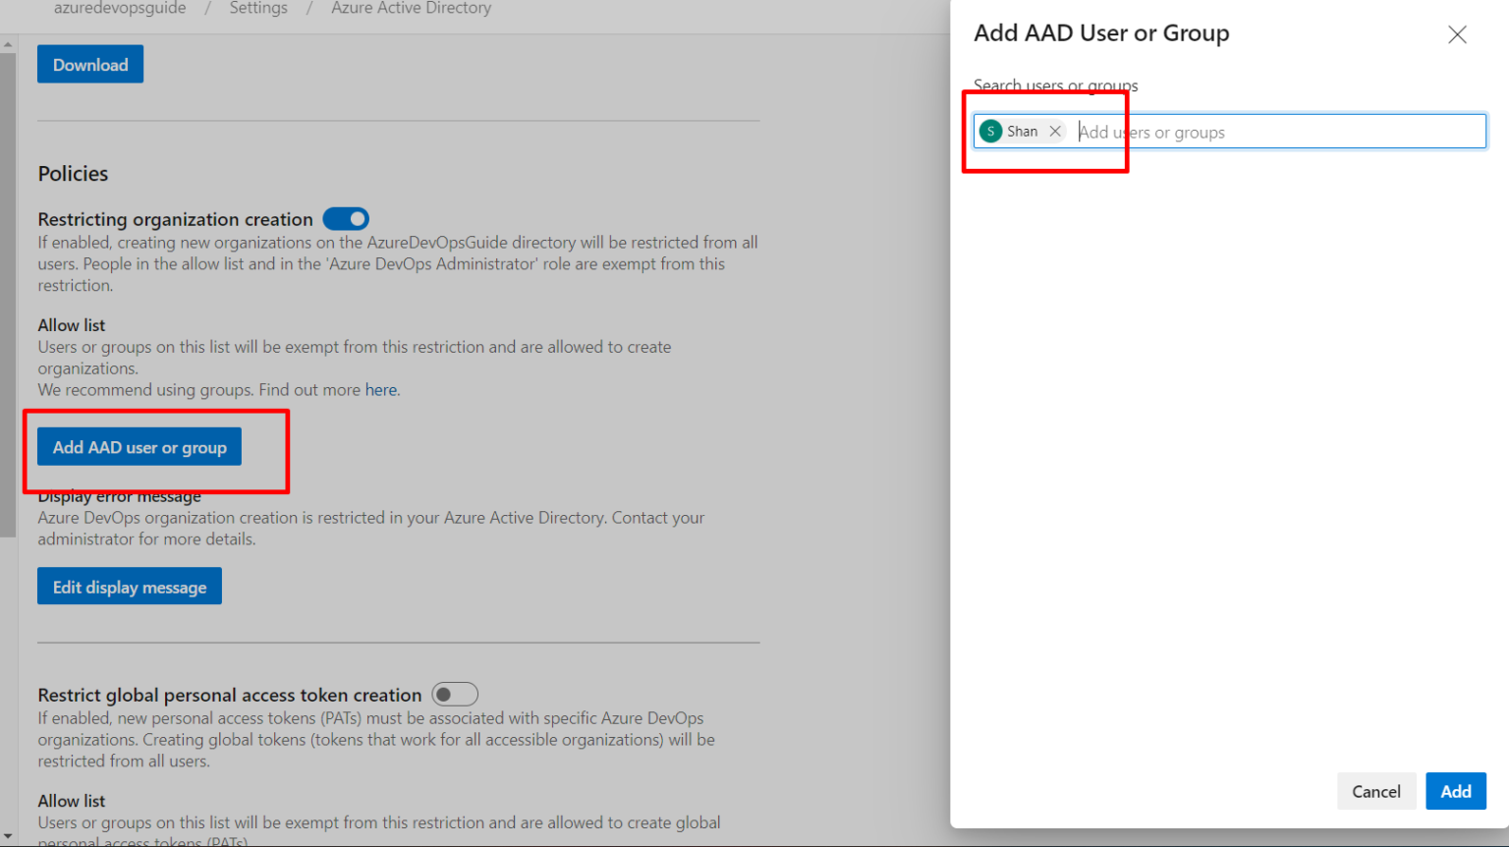The width and height of the screenshot is (1509, 847).
Task: Select the Policies section heading
Action: point(73,173)
